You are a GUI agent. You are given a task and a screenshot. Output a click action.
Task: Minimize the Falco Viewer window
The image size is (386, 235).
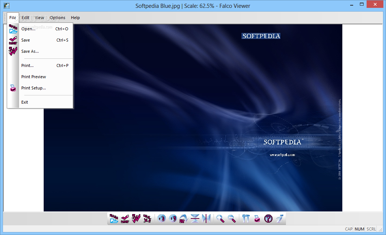pos(352,4)
